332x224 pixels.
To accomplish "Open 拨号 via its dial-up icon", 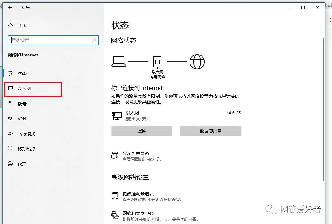I will pos(10,103).
